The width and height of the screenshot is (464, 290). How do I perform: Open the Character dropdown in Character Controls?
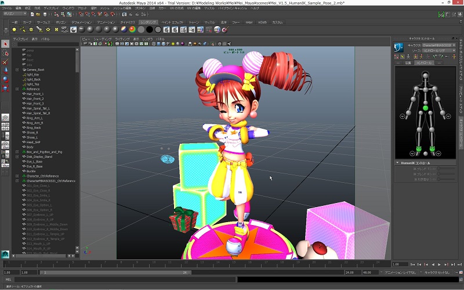[439, 45]
